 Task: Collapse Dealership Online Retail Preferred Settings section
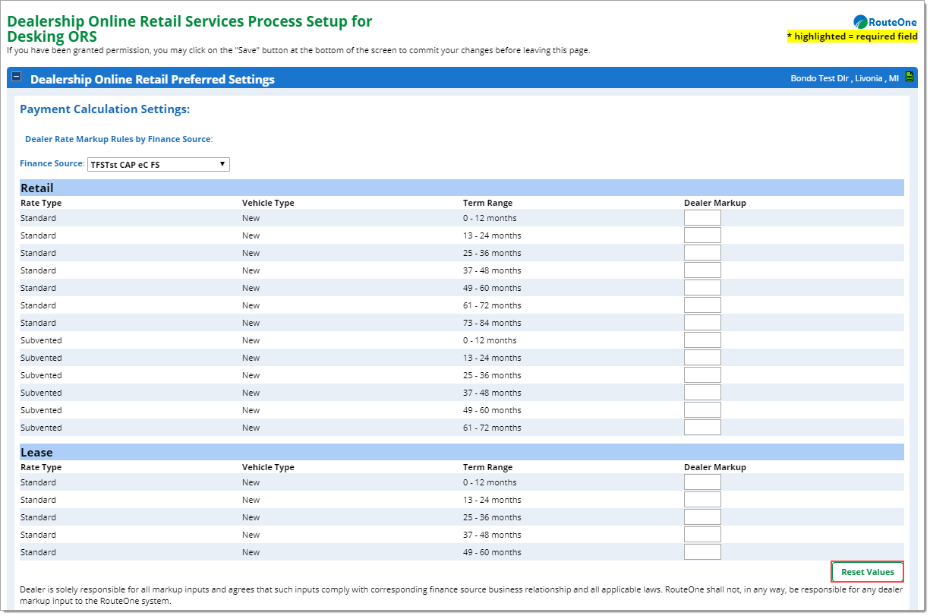tap(17, 77)
